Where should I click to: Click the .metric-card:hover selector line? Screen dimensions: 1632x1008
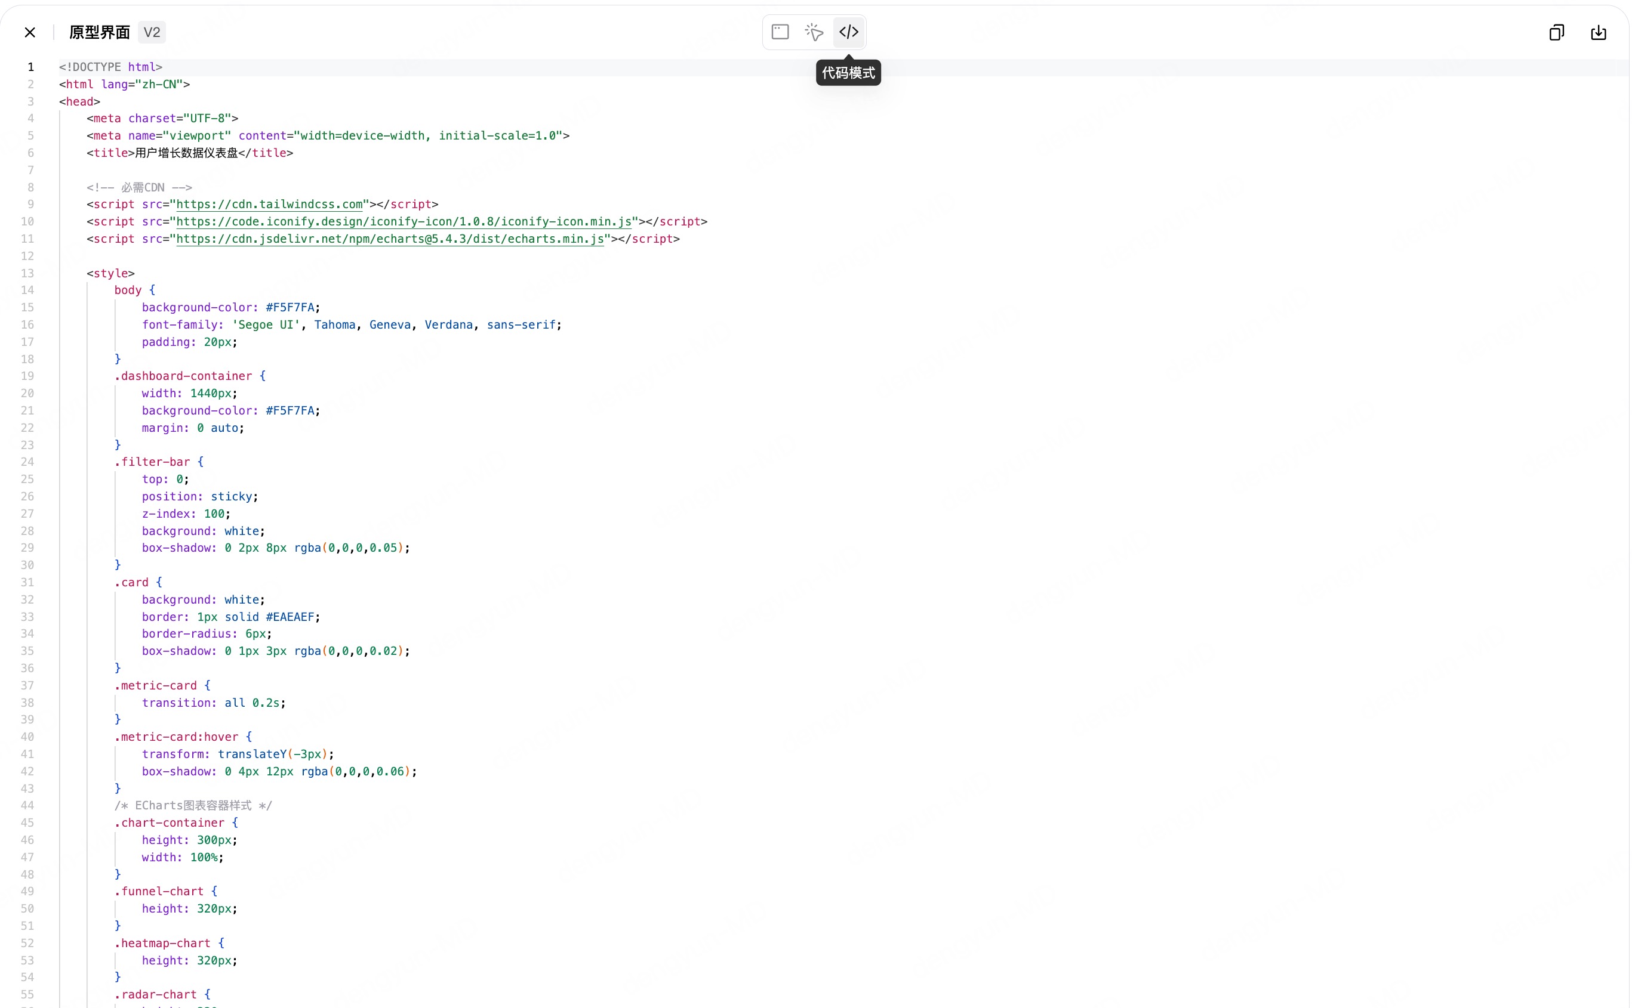pyautogui.click(x=183, y=737)
